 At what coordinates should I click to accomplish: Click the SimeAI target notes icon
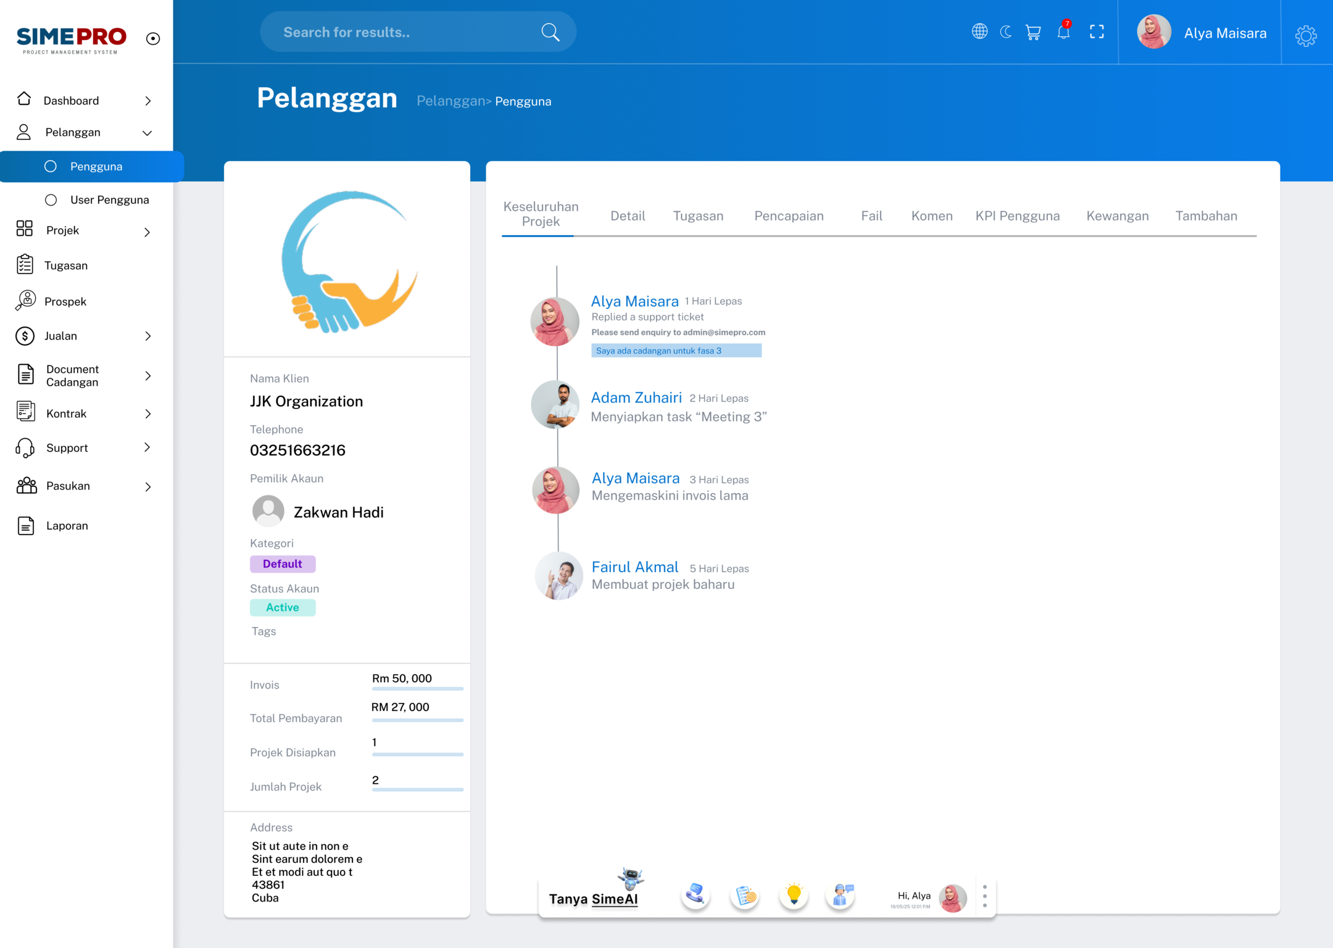[745, 895]
